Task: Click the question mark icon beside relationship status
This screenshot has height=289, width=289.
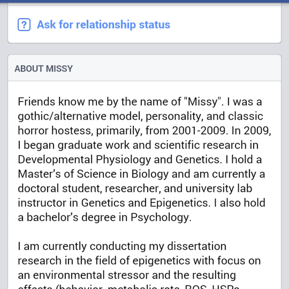Action: pos(24,24)
